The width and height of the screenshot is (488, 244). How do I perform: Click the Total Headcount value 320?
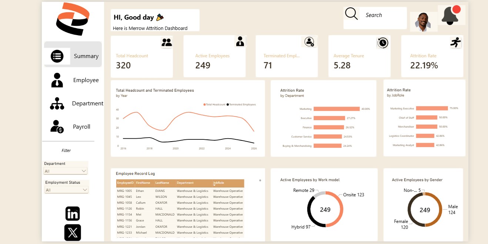(123, 65)
